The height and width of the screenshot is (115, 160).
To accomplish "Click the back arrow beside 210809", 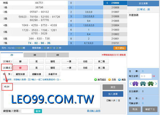I will (107, 3).
